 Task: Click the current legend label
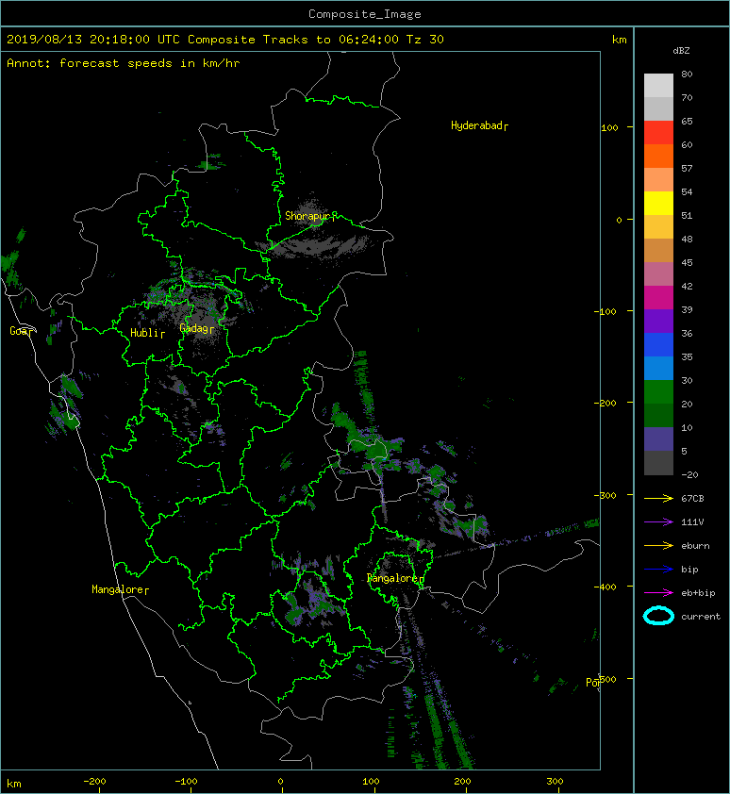tap(701, 617)
